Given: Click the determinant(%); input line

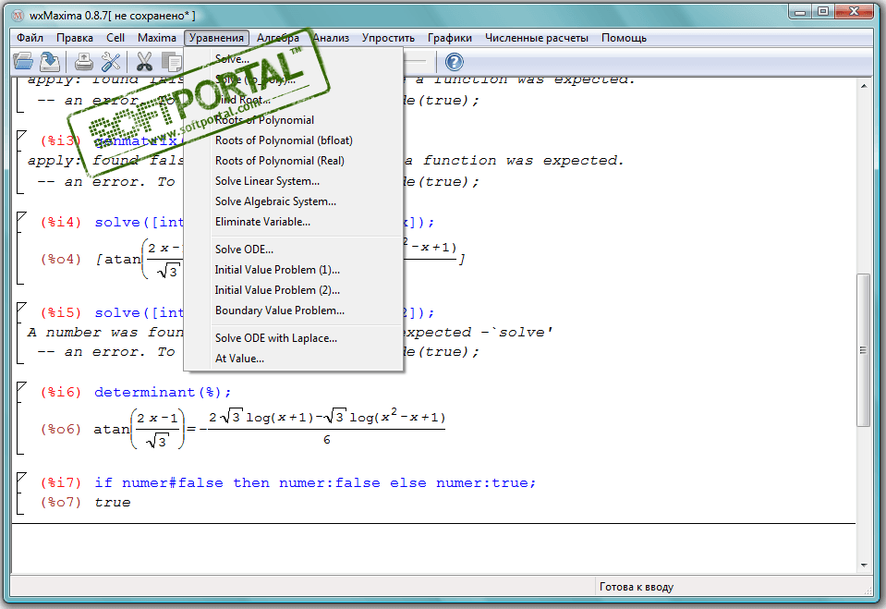Looking at the screenshot, I should 163,393.
